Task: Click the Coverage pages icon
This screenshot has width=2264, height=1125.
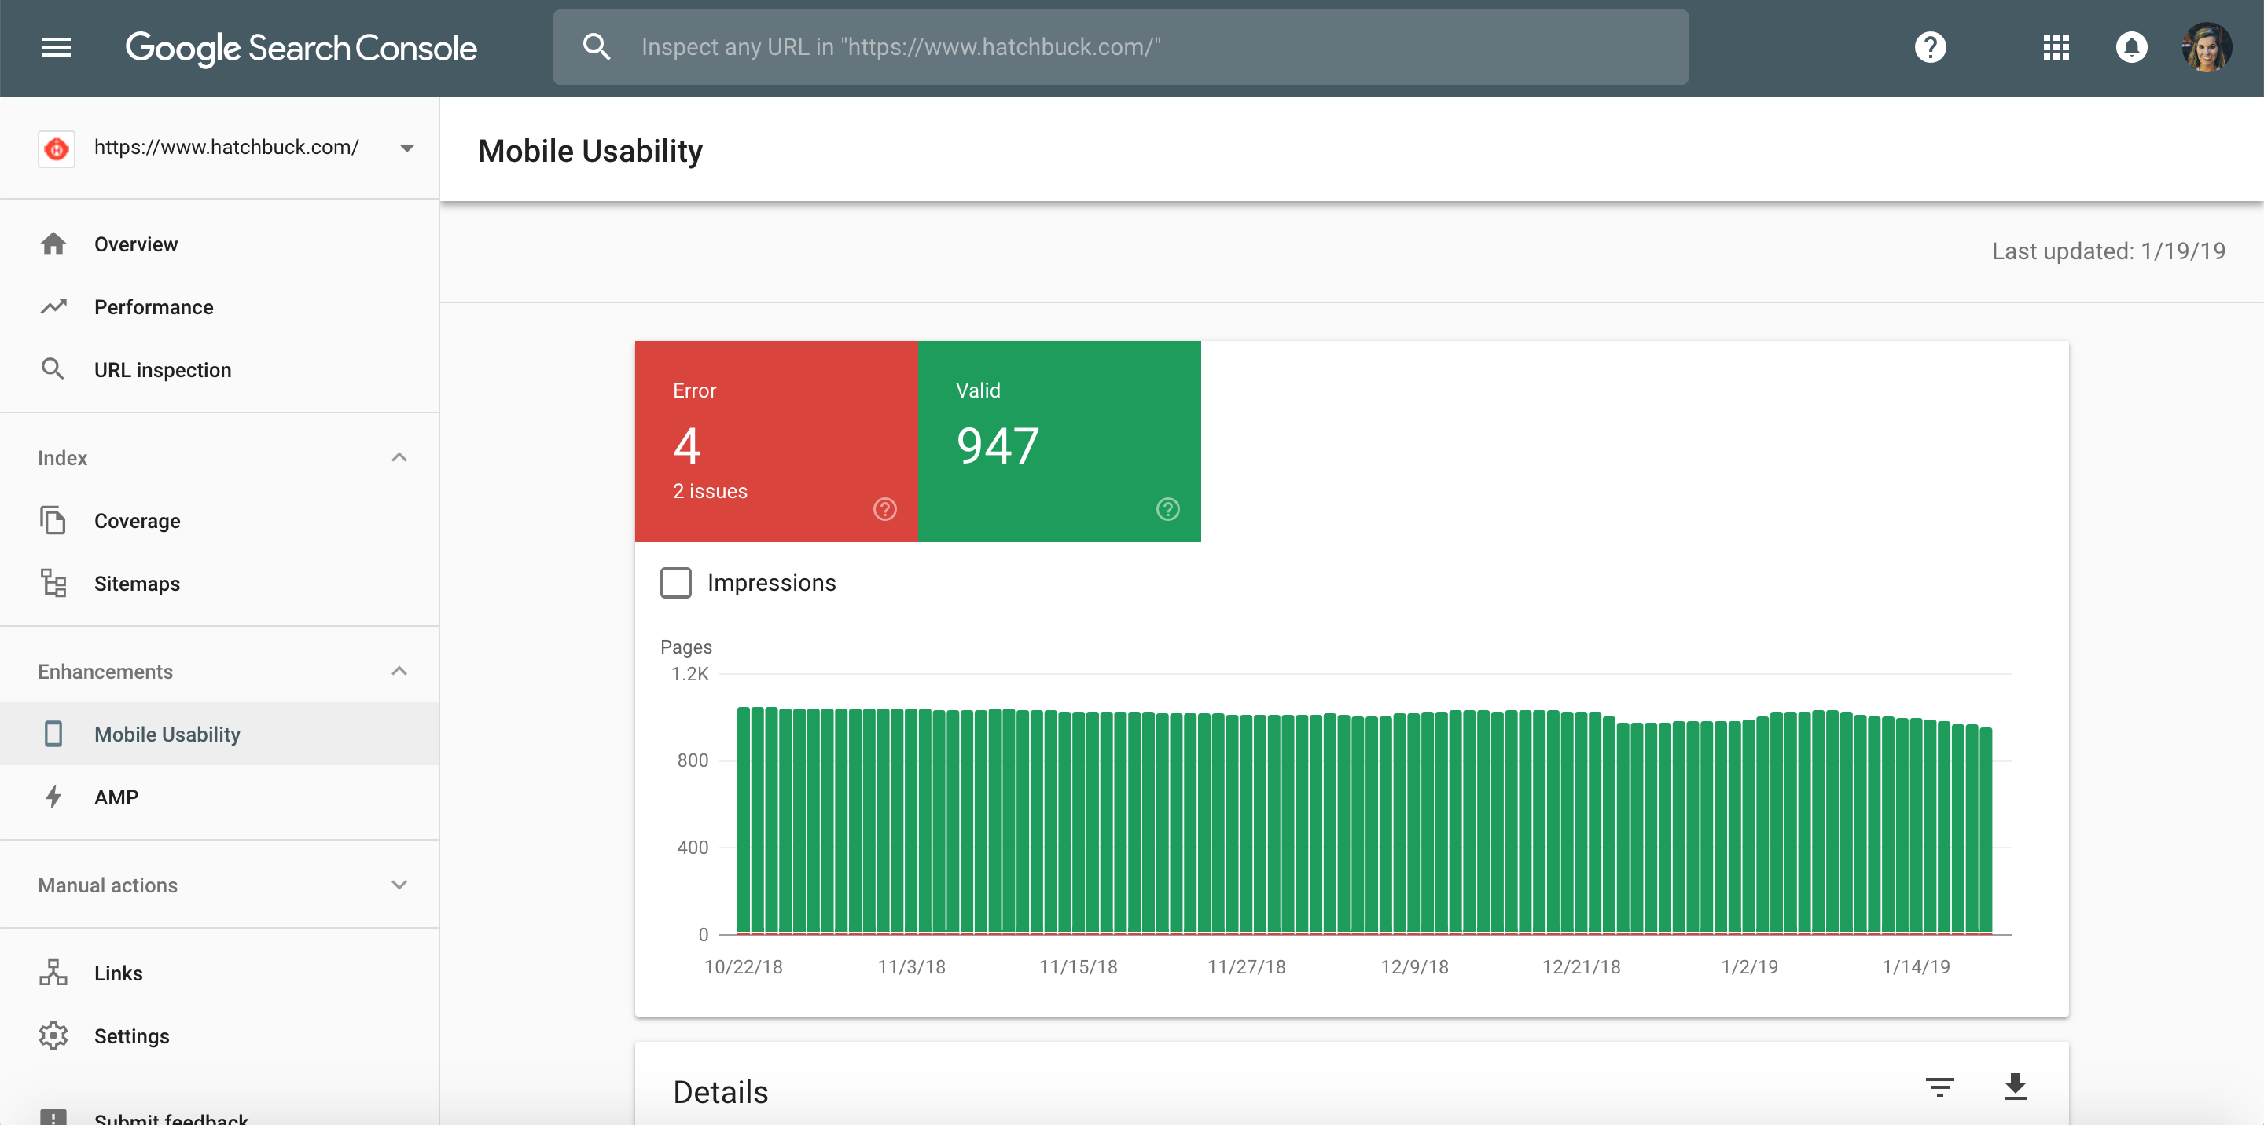Action: click(x=53, y=520)
